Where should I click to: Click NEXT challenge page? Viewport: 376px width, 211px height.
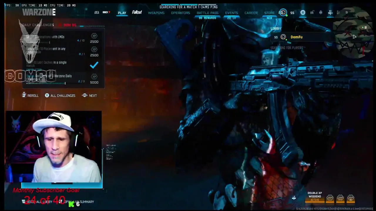coord(89,96)
